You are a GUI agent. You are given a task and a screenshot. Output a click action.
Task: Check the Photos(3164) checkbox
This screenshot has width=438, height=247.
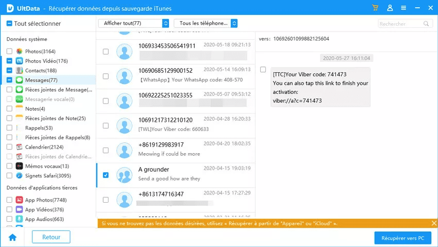point(10,52)
